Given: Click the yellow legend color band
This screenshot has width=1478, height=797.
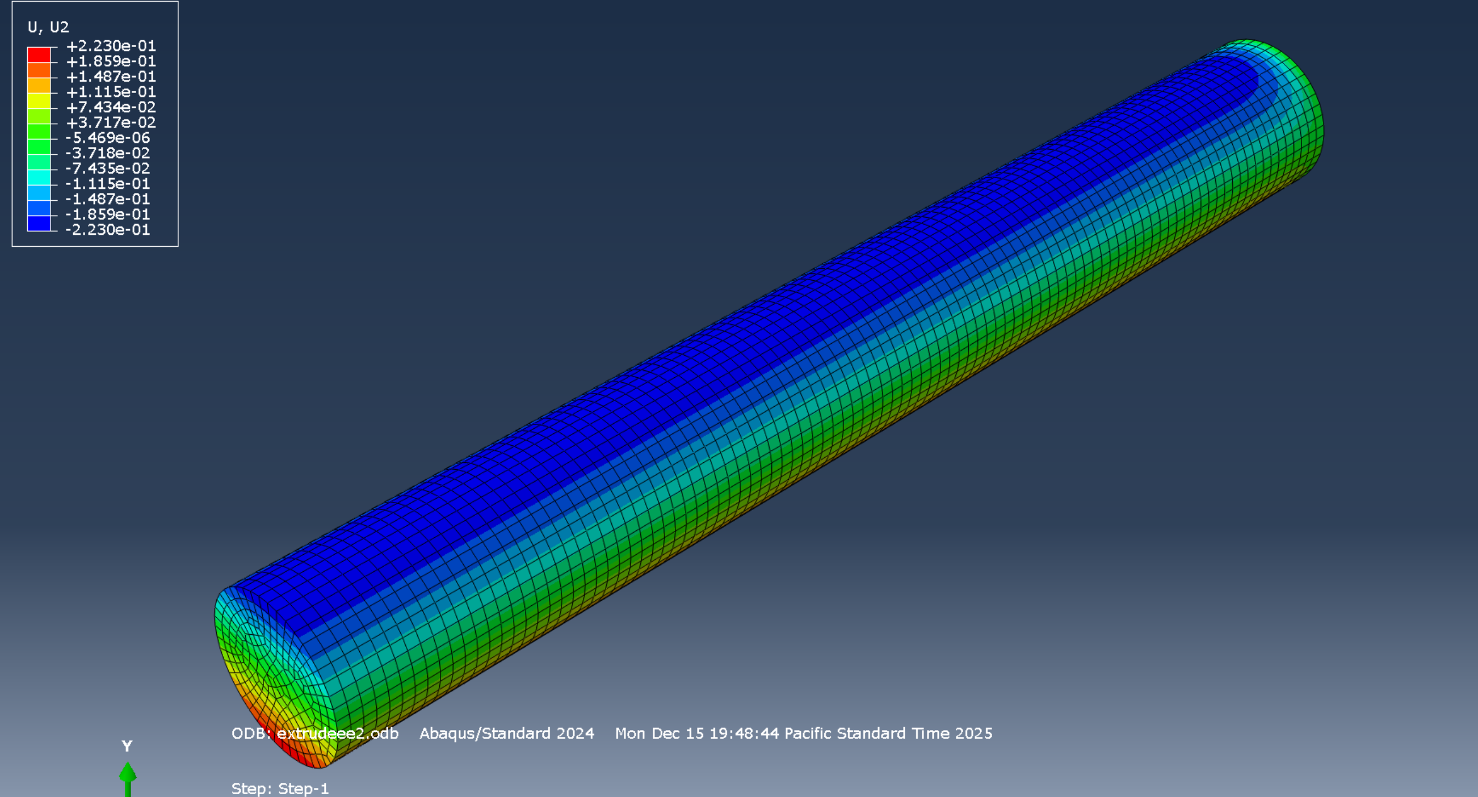Looking at the screenshot, I should [39, 101].
